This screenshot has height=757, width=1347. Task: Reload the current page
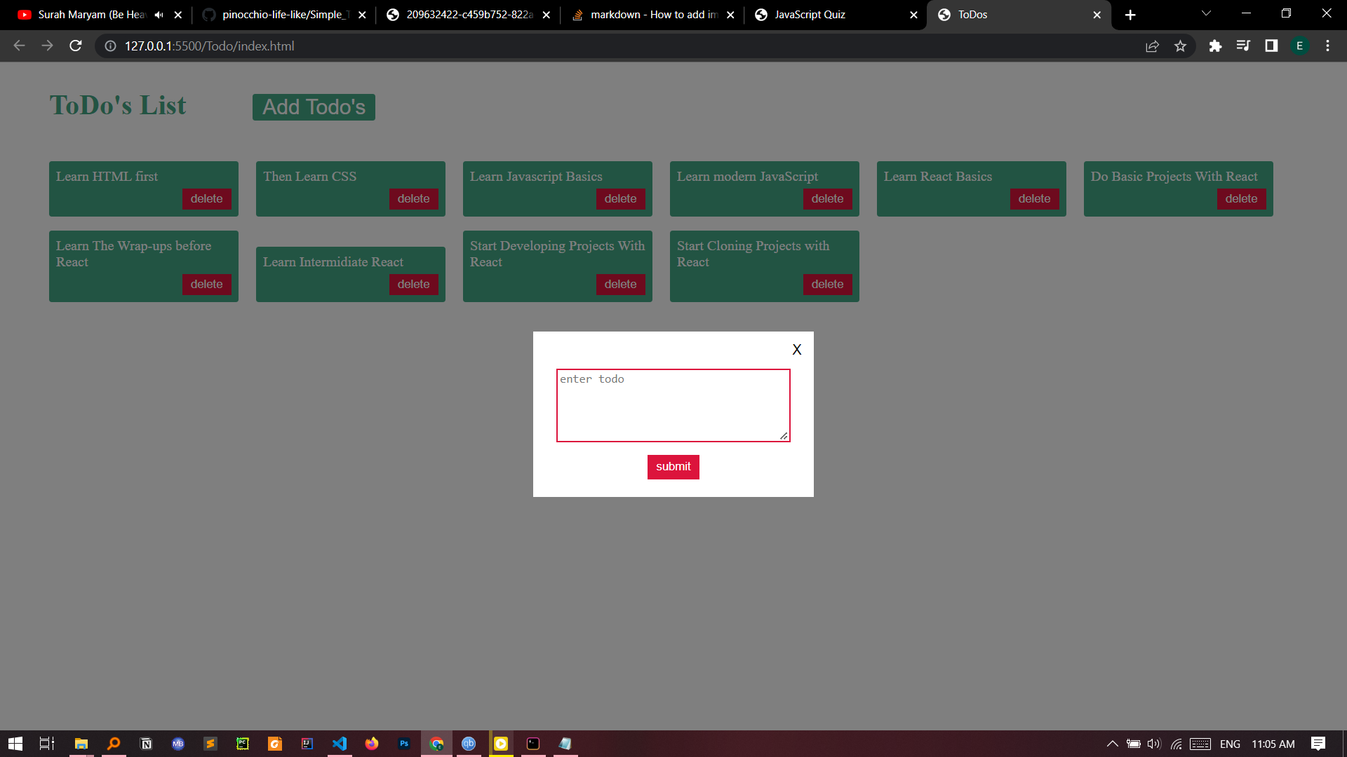pyautogui.click(x=75, y=46)
